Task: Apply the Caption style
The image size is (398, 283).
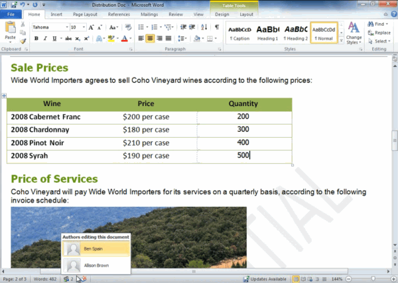Action: point(240,33)
